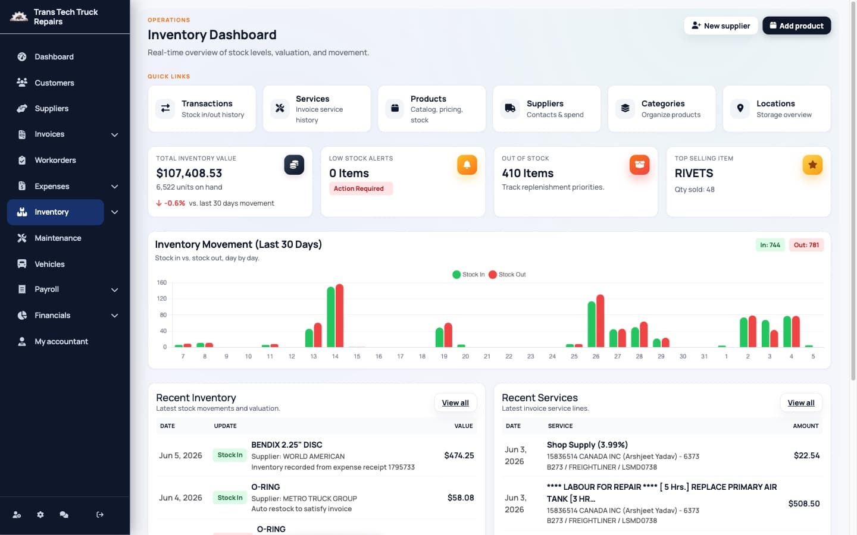This screenshot has height=535, width=857.
Task: Click View all in Recent Inventory
Action: [455, 403]
